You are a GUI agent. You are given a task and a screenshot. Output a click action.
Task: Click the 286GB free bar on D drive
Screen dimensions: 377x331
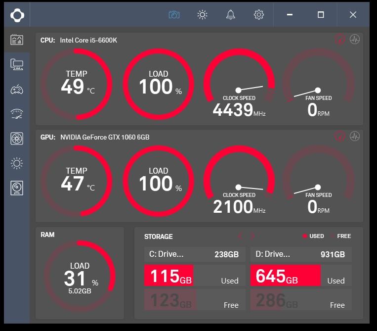click(x=266, y=300)
